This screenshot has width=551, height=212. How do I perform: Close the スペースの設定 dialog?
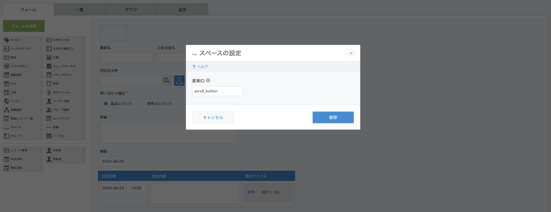(351, 53)
